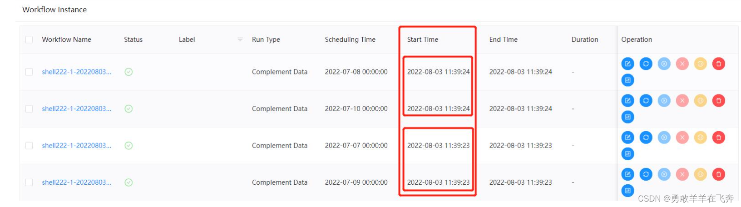Toggle the select-all checkbox in header
The image size is (741, 207).
click(29, 39)
